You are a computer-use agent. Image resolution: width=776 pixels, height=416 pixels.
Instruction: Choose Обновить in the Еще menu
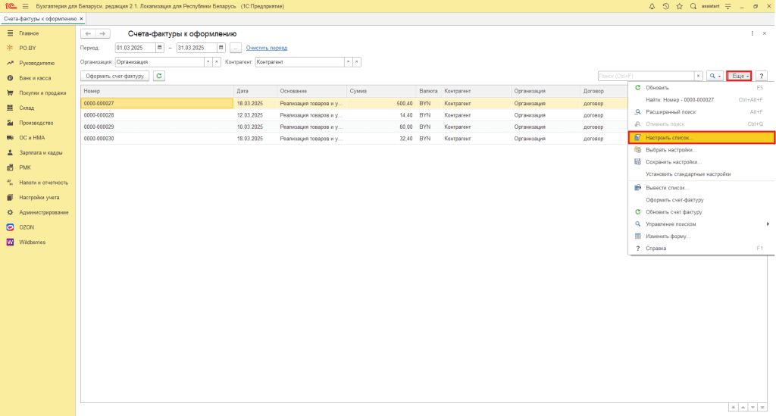701,88
